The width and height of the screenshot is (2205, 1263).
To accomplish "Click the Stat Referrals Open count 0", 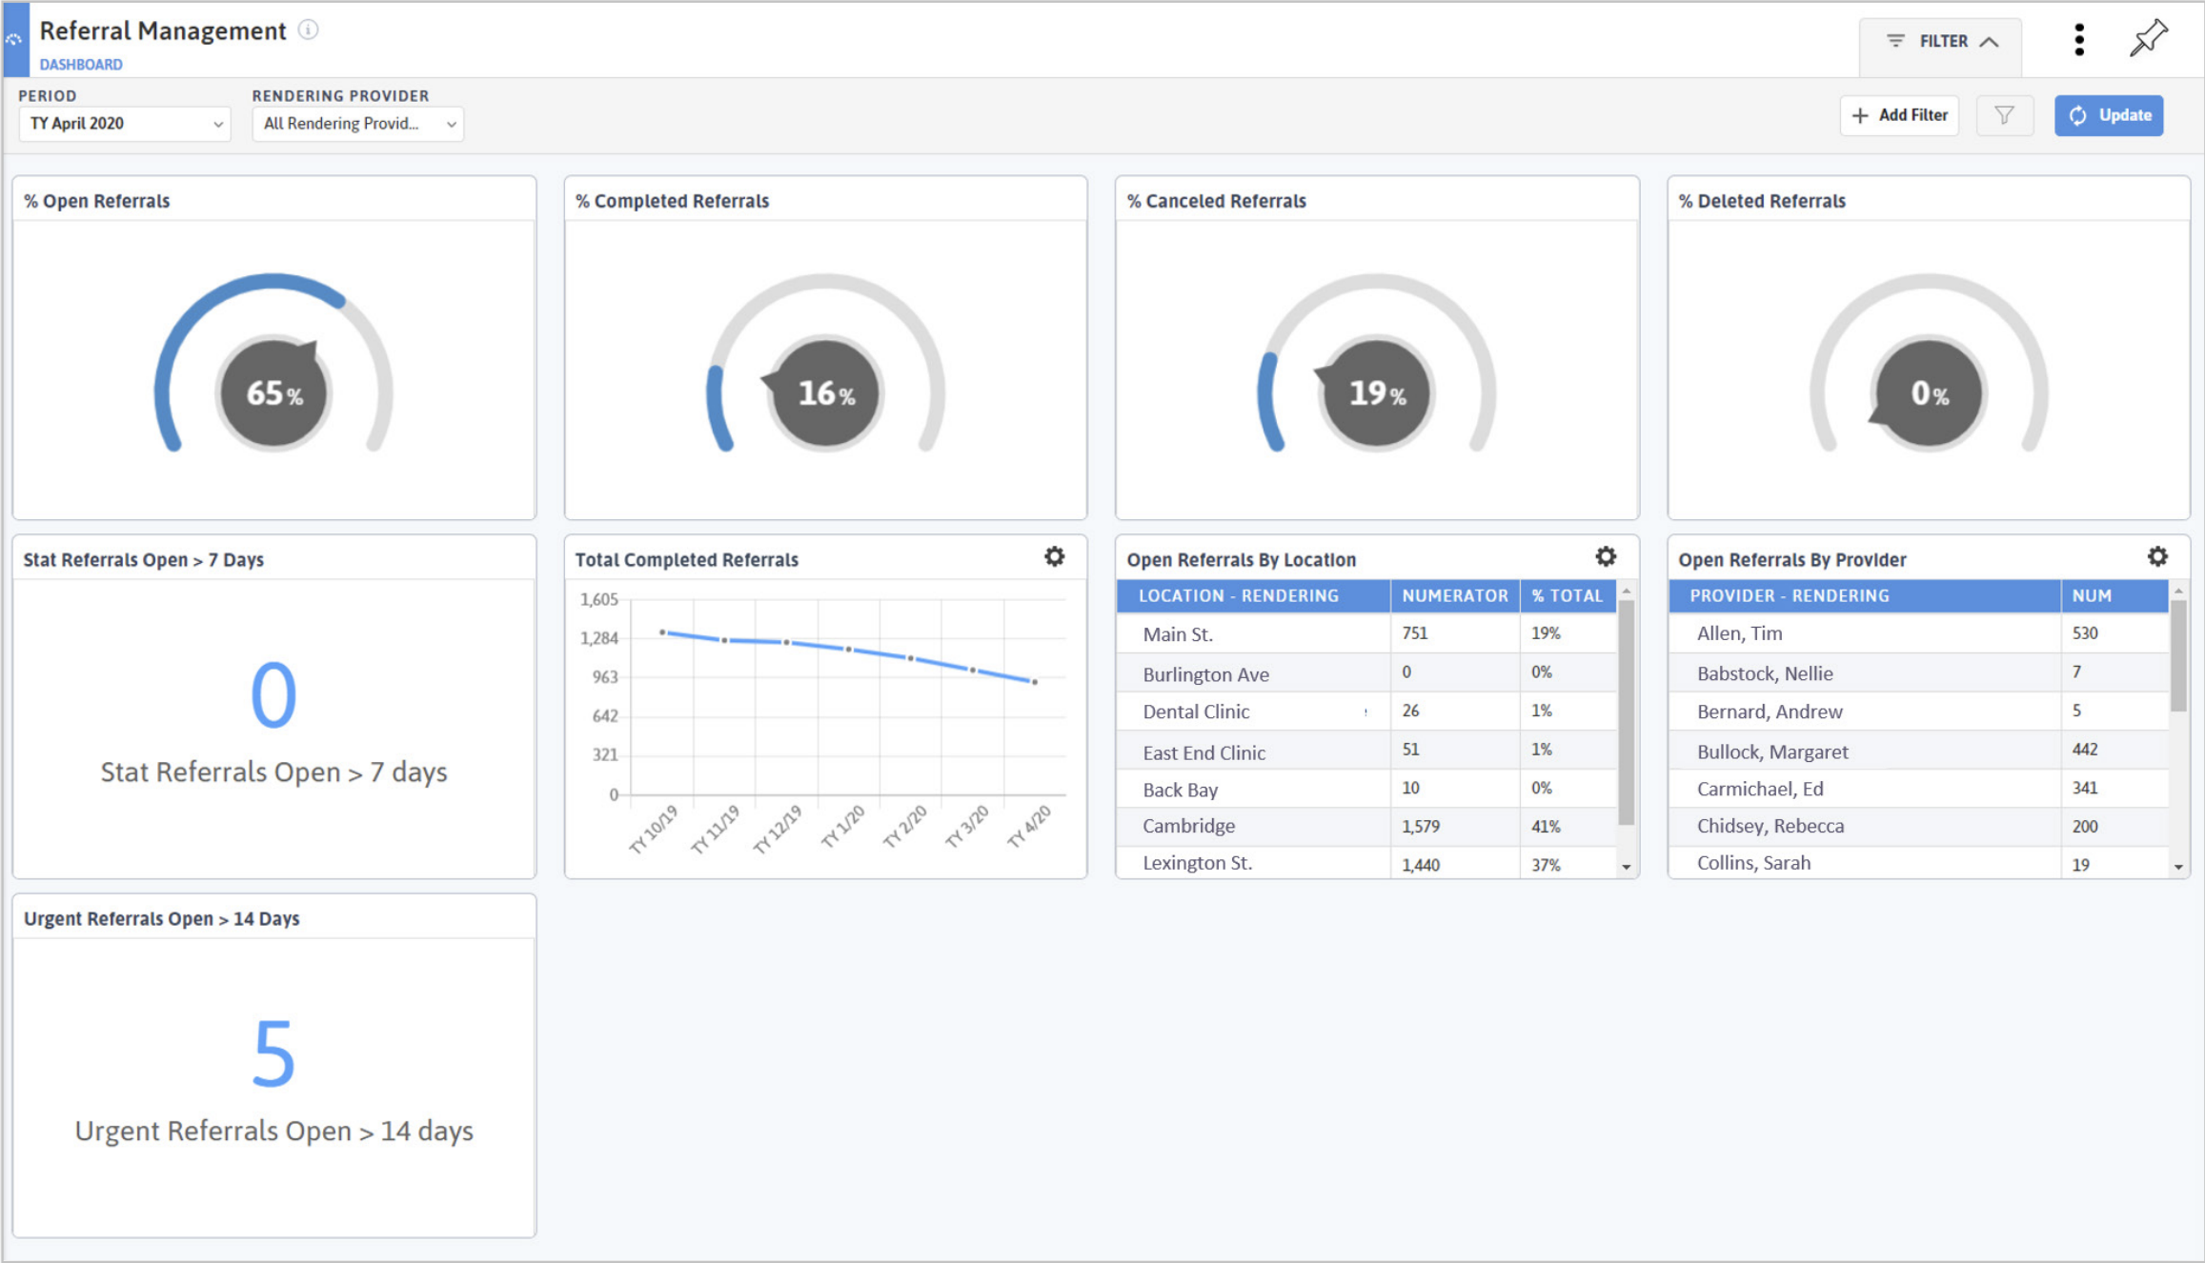I will click(x=273, y=695).
